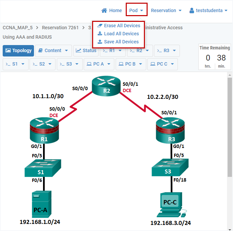Click the R2 router icon in topology

tap(106, 87)
